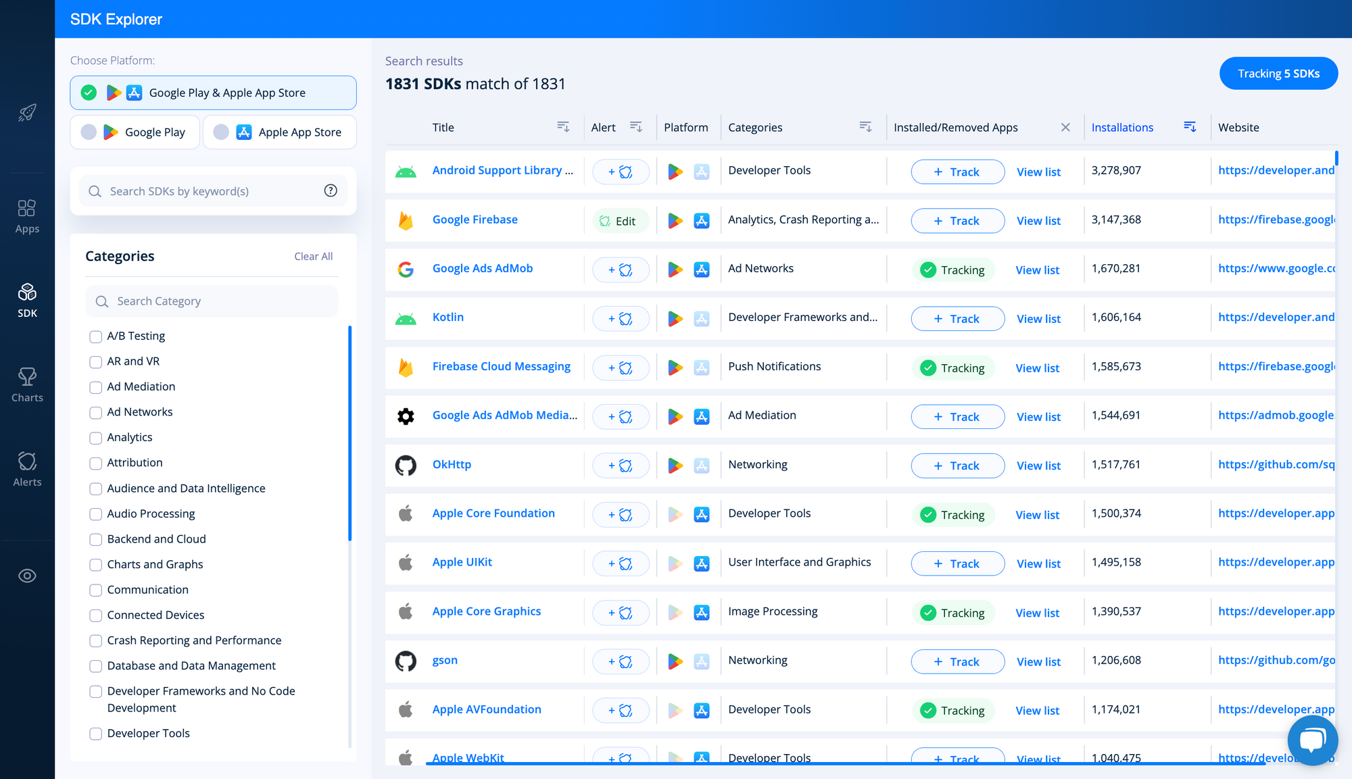Switch to the Charts section

(27, 384)
